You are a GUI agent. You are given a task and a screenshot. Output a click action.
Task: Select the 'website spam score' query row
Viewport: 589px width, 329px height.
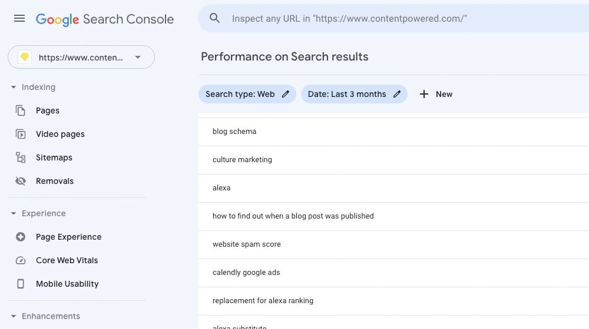pos(393,244)
